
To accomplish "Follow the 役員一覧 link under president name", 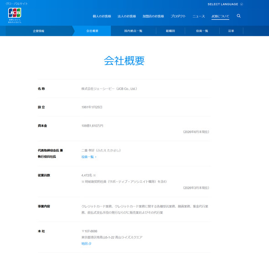I will tap(89, 157).
